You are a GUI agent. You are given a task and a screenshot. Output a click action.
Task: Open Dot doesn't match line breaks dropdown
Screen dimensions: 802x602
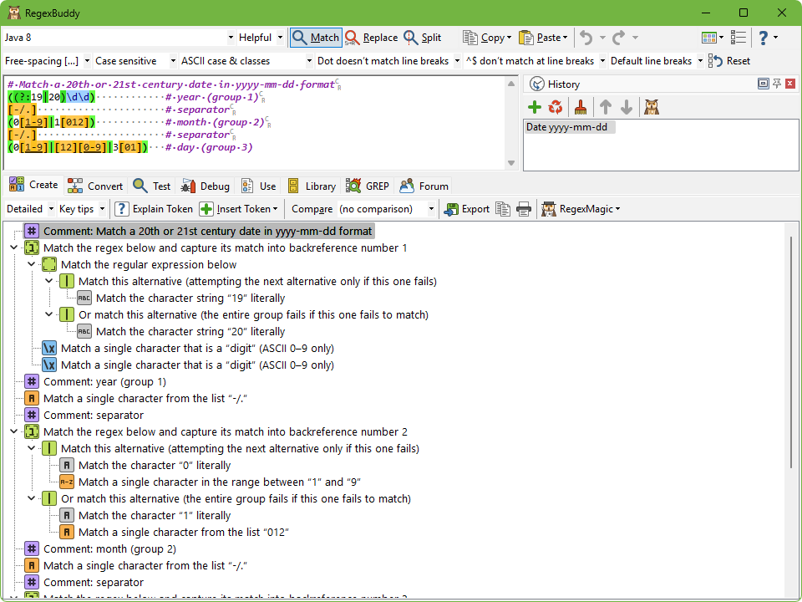(x=457, y=61)
